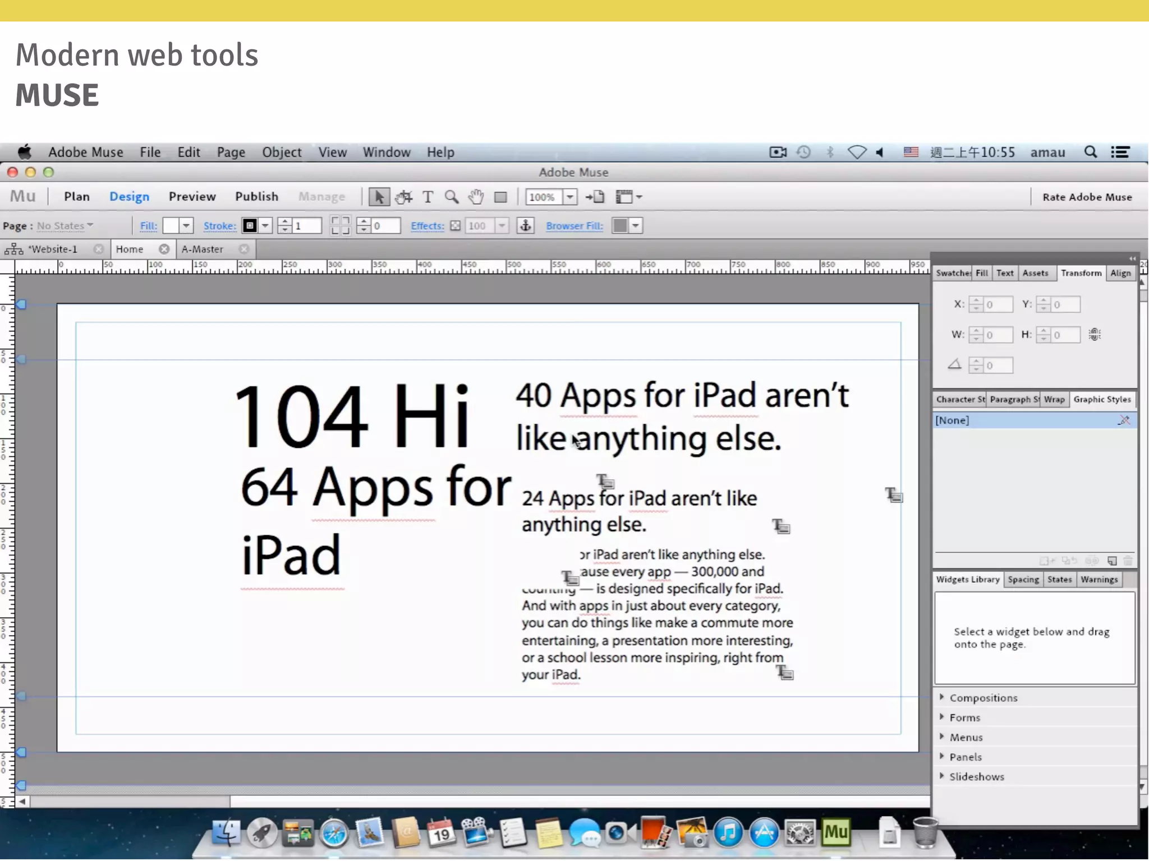Screen dimensions: 1149x861
Task: Open Safari from the Dock
Action: 334,834
